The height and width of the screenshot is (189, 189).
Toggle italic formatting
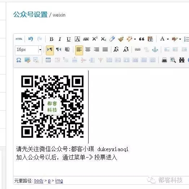60,39
